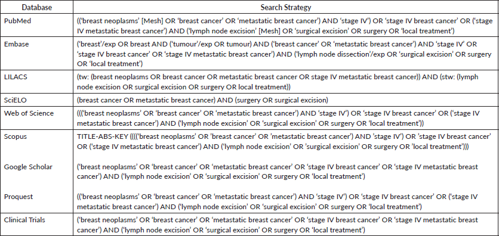Image resolution: width=499 pixels, height=236 pixels.
Task: Click the Web of Science strategy text
Action: pyautogui.click(x=278, y=118)
